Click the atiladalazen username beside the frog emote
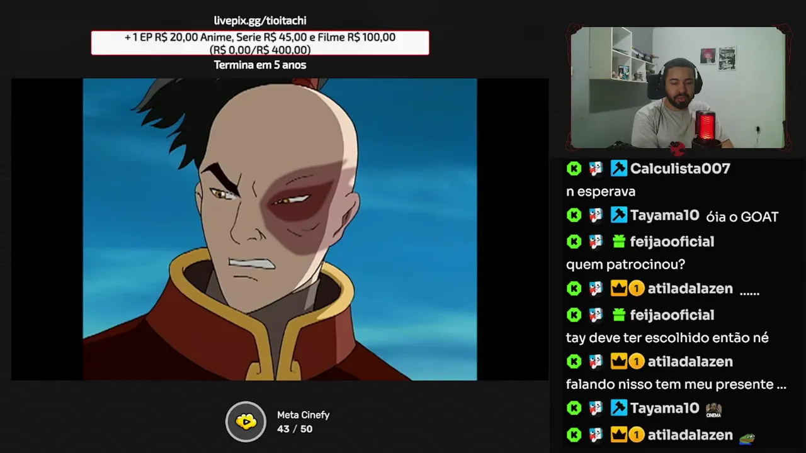 coord(690,435)
